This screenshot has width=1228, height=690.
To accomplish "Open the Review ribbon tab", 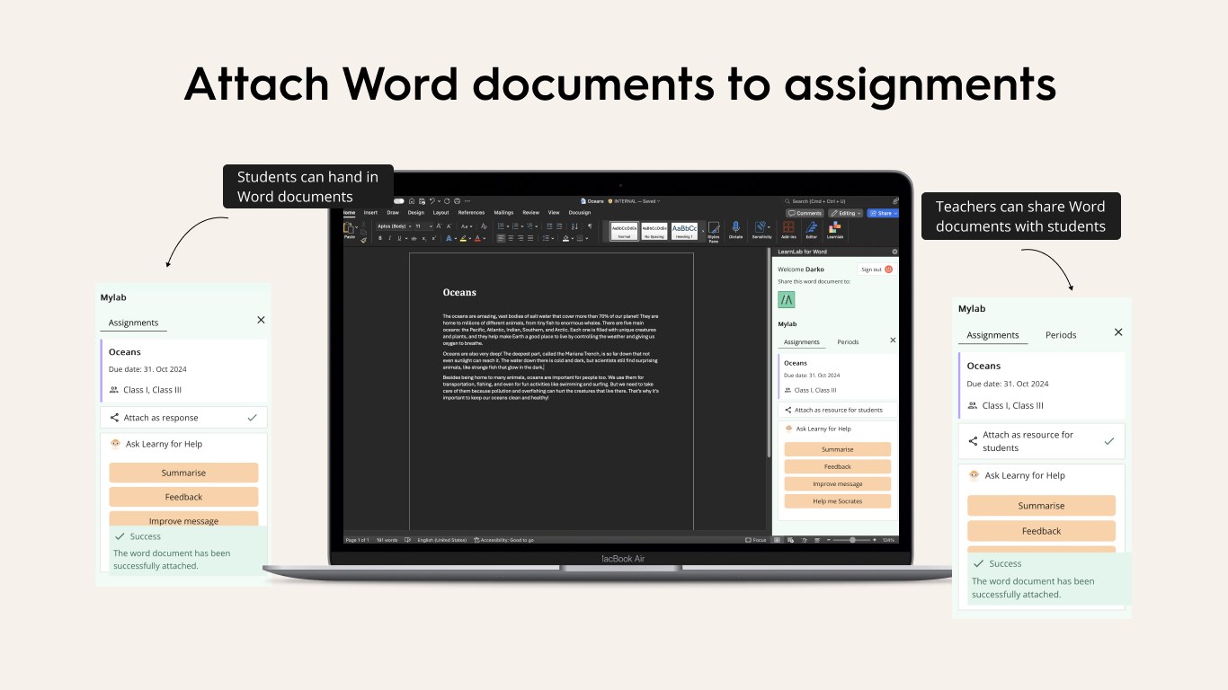I will pos(530,213).
